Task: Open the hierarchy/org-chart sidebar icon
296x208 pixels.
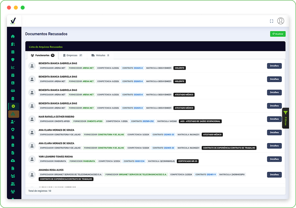Action: pyautogui.click(x=14, y=114)
